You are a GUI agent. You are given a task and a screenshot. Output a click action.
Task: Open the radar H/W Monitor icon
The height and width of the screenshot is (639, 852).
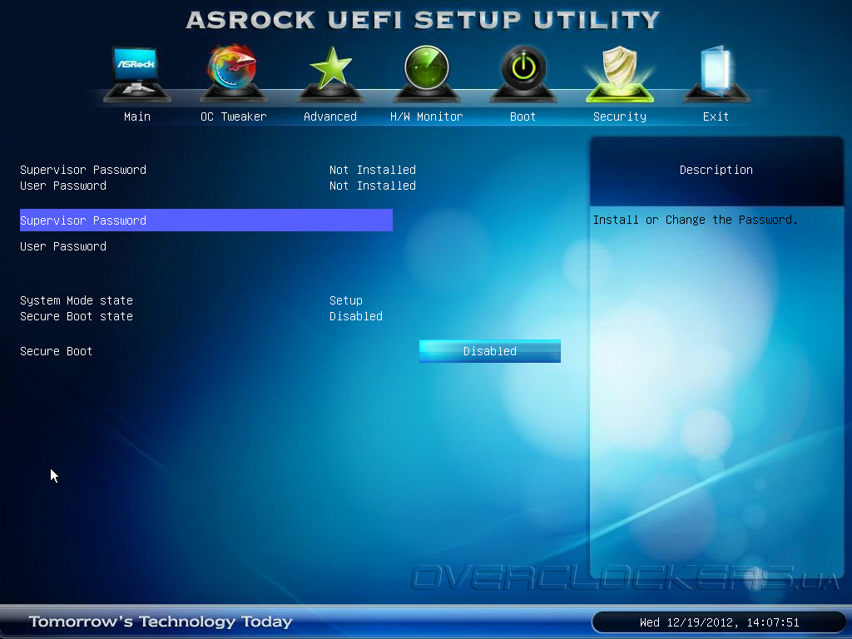[427, 74]
